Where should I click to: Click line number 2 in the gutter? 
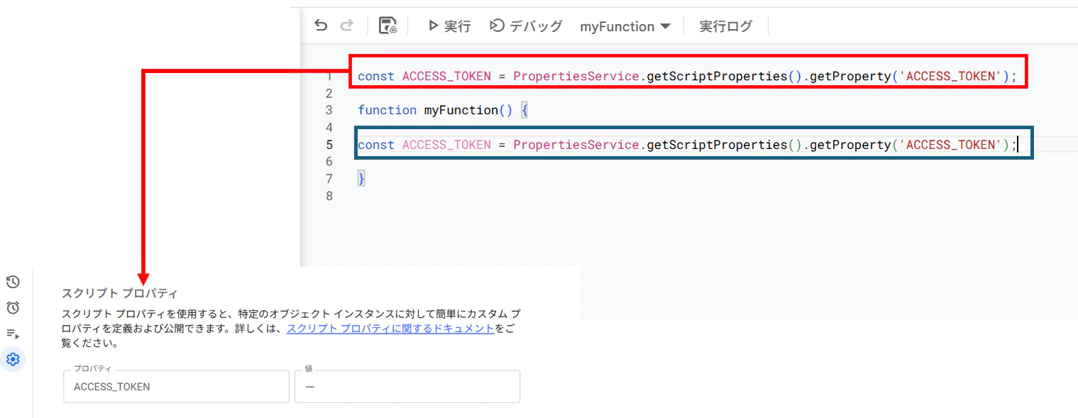[329, 93]
